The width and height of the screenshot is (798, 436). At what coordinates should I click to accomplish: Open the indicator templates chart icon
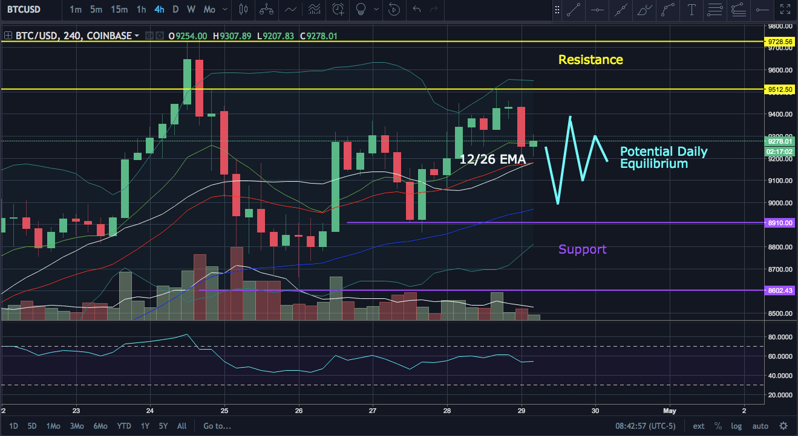point(314,9)
